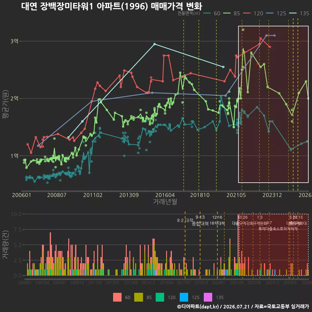Click the 12·16 18차대책 policy annotation
Image resolution: width=312 pixels, height=312 pixels.
(x=217, y=220)
